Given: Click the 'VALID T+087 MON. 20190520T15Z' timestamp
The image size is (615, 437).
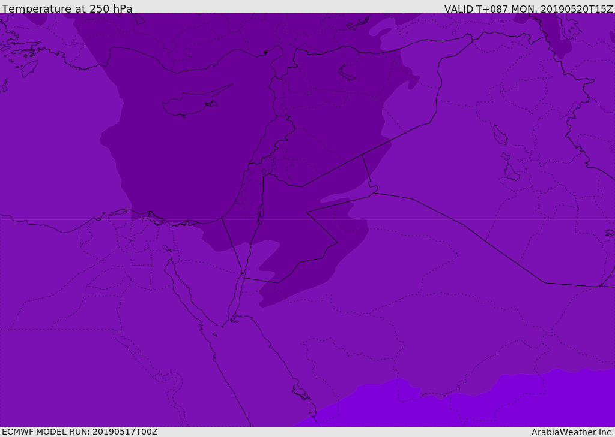Looking at the screenshot, I should point(529,8).
